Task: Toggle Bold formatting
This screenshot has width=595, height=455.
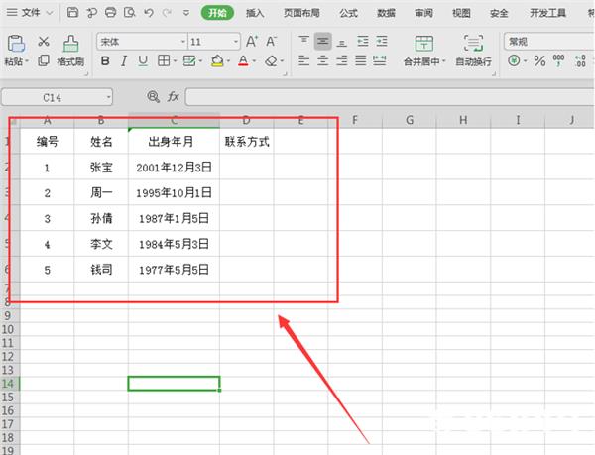Action: tap(105, 60)
